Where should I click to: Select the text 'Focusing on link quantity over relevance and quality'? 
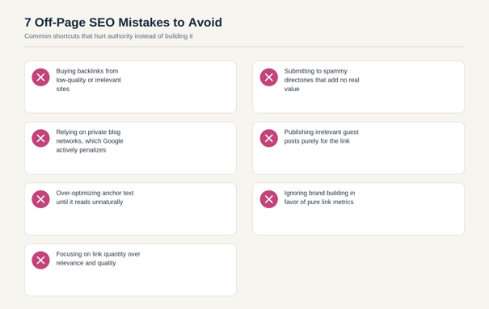tap(99, 259)
